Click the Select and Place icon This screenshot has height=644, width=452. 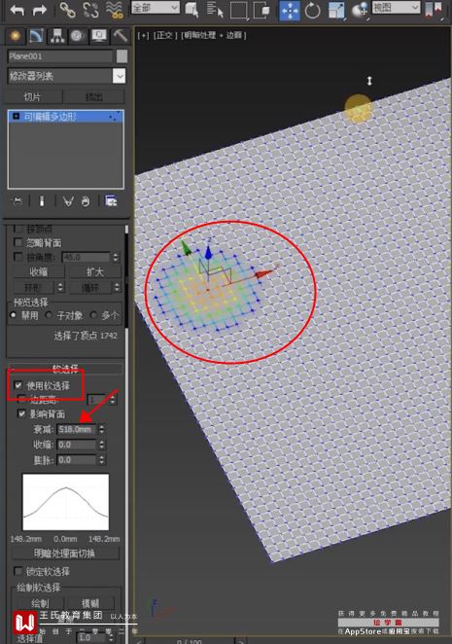[x=360, y=11]
